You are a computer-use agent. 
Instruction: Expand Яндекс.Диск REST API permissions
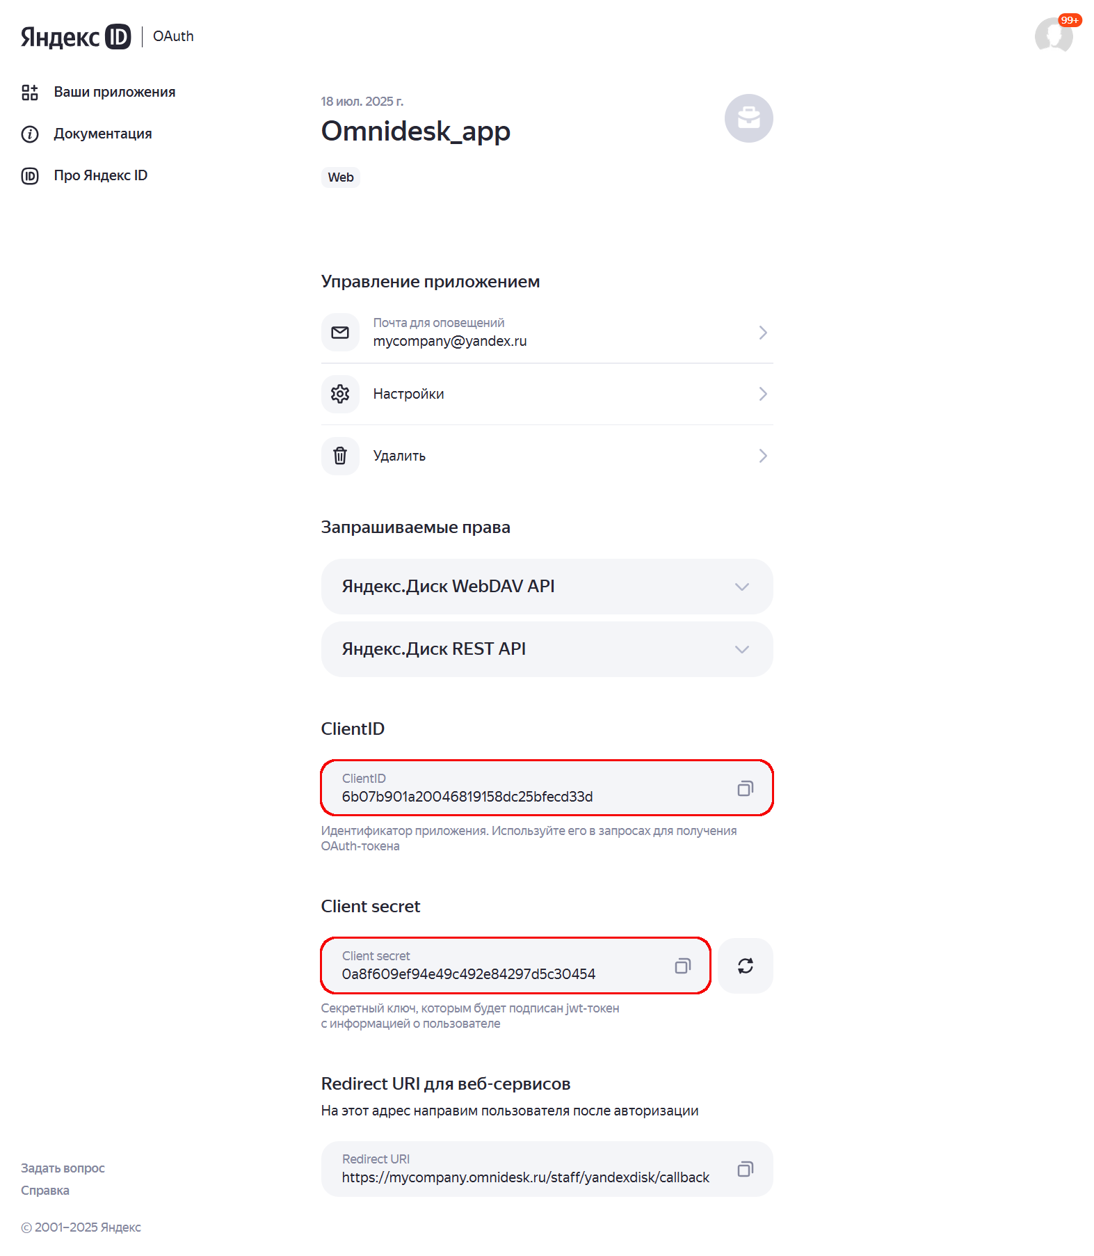pos(547,649)
